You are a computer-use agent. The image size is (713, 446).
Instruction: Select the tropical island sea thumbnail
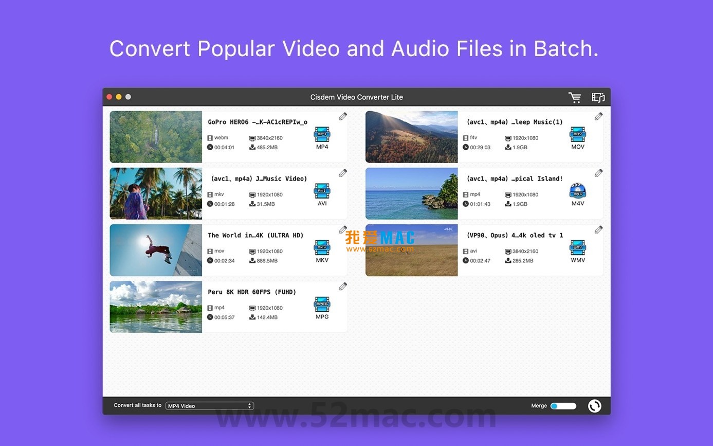[411, 193]
